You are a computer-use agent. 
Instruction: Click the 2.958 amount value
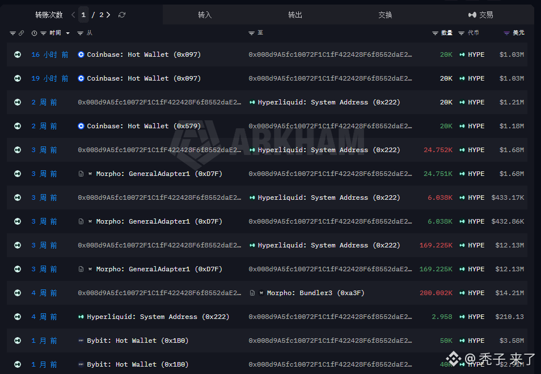442,317
